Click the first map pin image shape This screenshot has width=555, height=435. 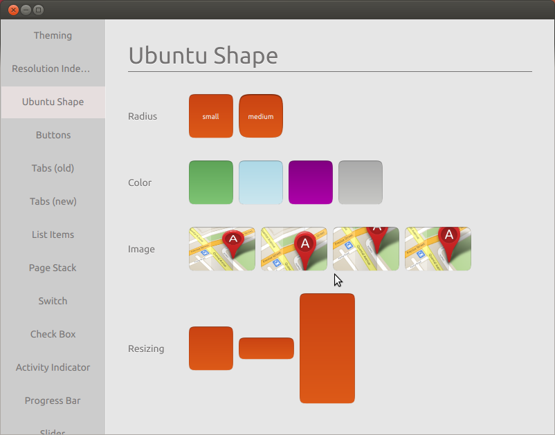coord(221,248)
